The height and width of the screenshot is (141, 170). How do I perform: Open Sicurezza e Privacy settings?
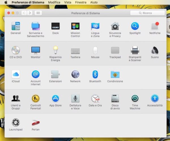pos(115,26)
